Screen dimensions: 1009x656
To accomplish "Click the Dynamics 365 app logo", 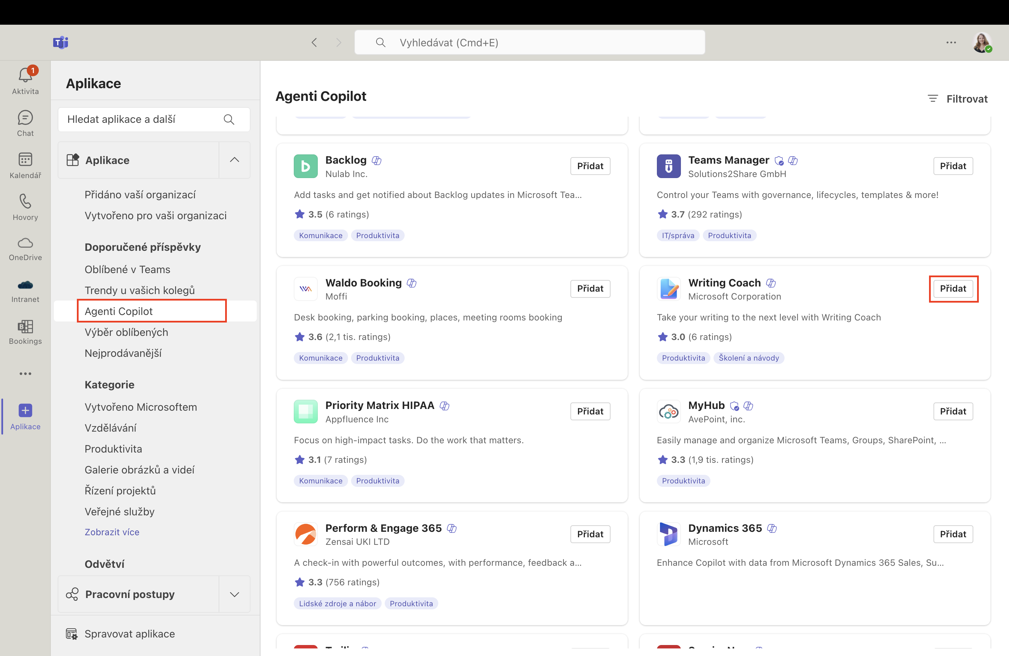I will click(x=669, y=534).
